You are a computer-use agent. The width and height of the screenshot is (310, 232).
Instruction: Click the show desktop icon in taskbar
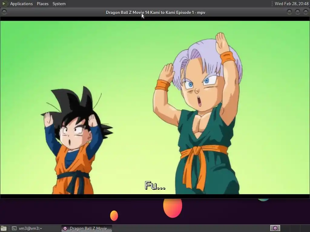4,228
